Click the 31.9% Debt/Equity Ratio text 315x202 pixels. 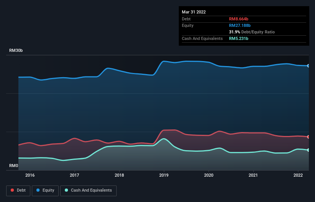click(x=252, y=32)
